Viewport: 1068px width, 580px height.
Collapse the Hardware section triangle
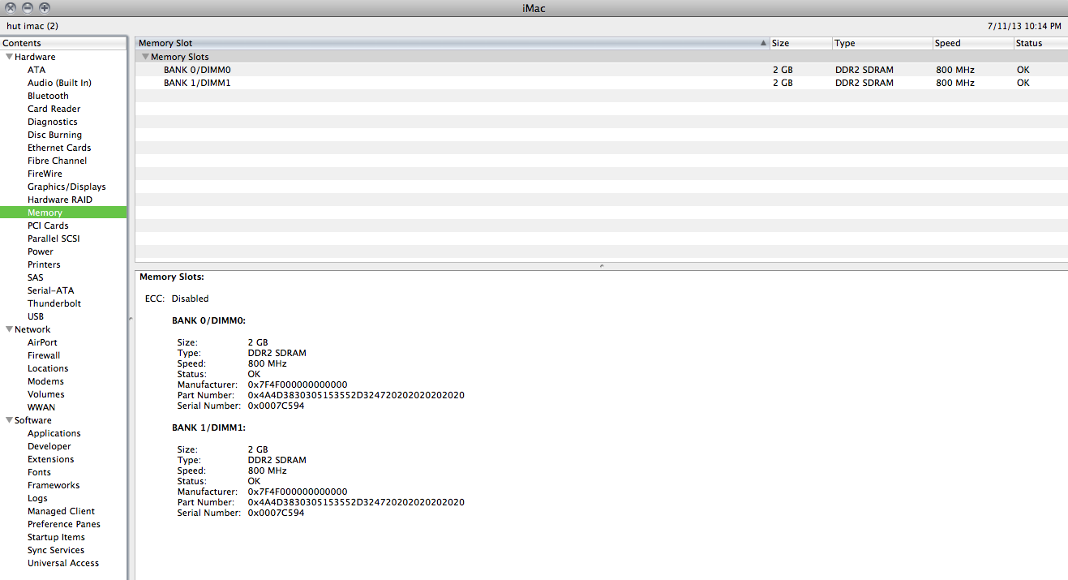(x=9, y=57)
